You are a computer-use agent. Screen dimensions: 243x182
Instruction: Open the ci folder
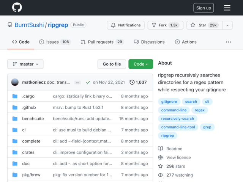coord(24,130)
